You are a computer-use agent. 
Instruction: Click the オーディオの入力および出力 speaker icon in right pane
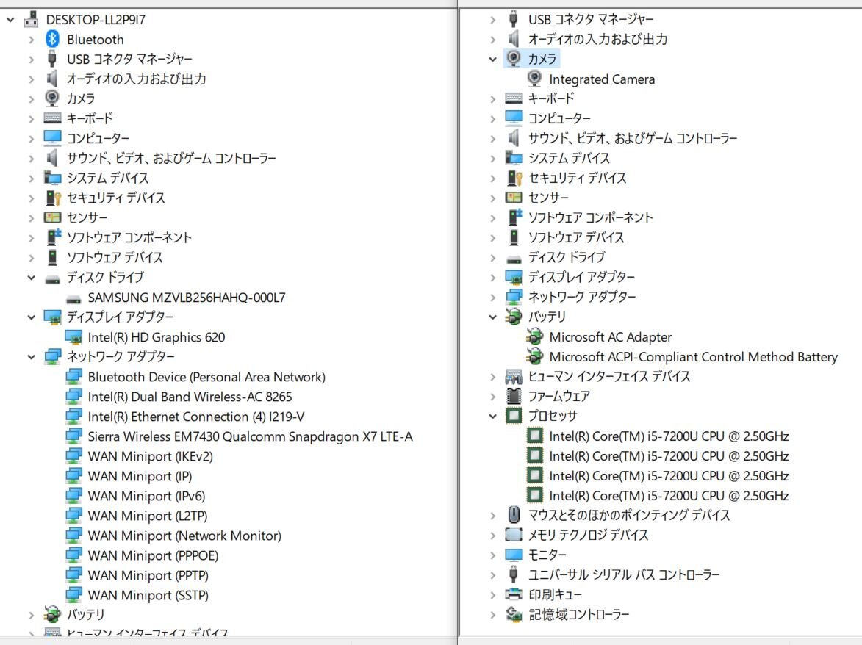pos(514,39)
